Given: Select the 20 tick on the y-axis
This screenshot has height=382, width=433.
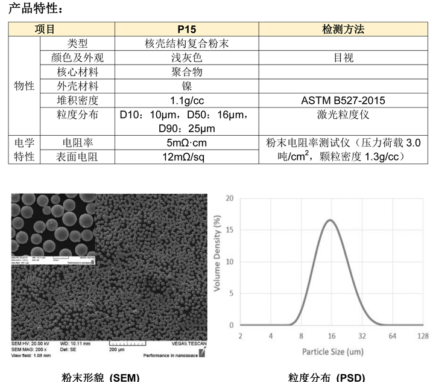Looking at the screenshot, I should coord(229,198).
